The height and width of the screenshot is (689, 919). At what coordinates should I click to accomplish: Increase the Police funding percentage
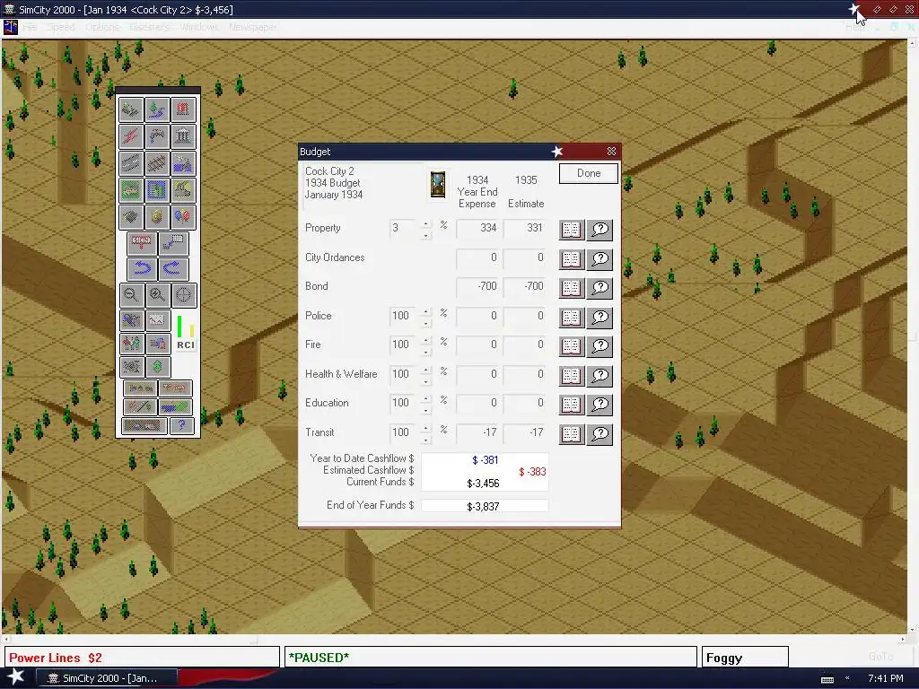point(426,311)
